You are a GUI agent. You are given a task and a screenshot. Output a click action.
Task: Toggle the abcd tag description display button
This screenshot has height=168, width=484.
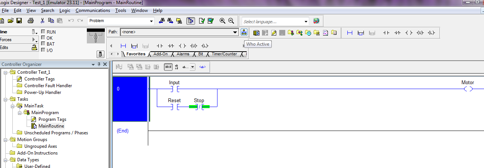pos(168,67)
